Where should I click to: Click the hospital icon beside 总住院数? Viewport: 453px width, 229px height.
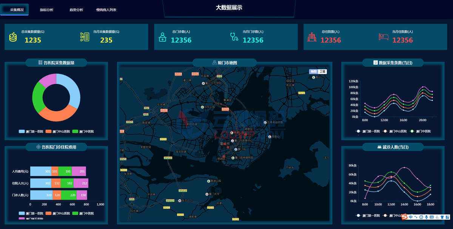pos(312,37)
